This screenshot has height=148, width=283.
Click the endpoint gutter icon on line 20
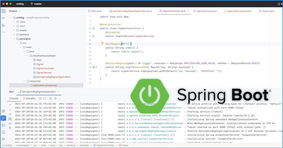pyautogui.click(x=93, y=67)
